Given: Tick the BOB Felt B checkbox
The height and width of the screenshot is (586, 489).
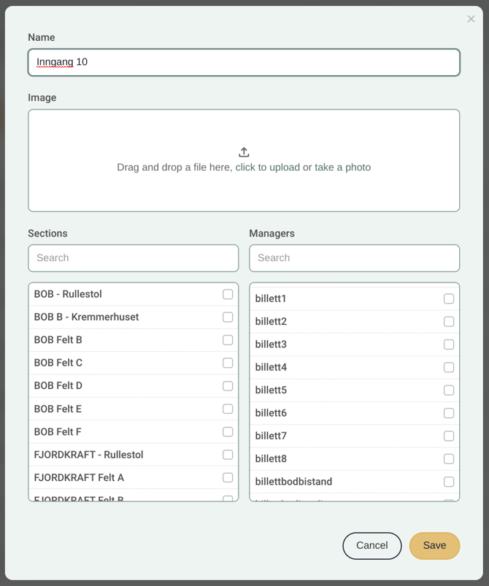Looking at the screenshot, I should click(x=228, y=340).
